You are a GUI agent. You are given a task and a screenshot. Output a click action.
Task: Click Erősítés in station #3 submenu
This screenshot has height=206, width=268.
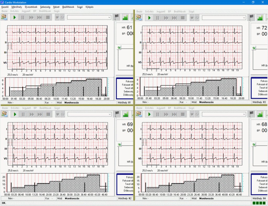tap(149, 12)
